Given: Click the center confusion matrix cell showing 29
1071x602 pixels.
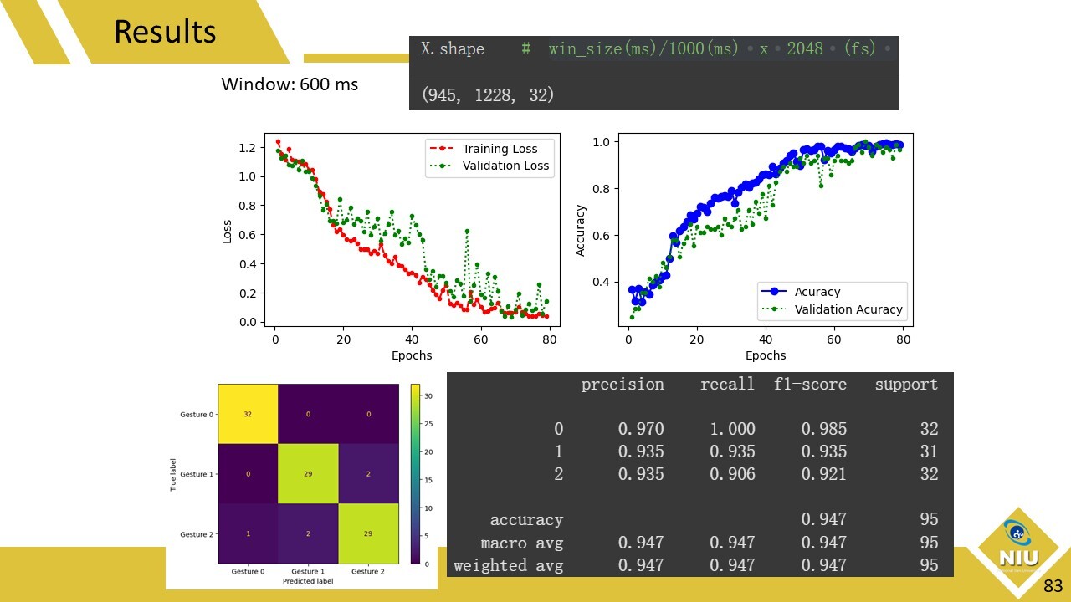Looking at the screenshot, I should pos(308,474).
